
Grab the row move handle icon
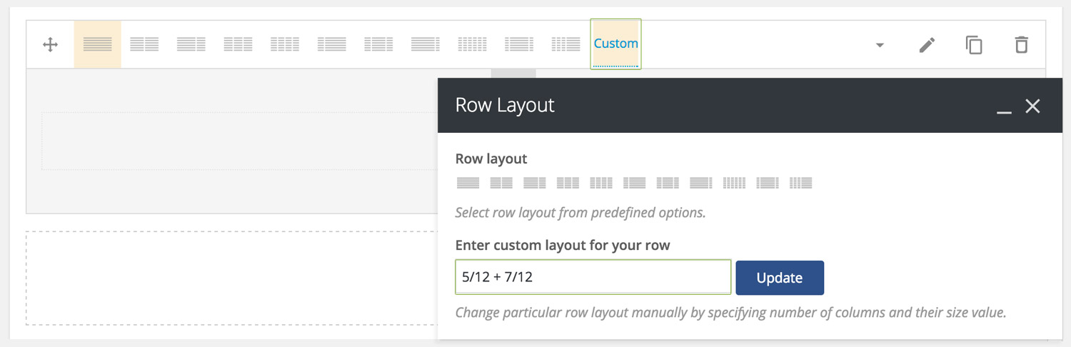(50, 45)
